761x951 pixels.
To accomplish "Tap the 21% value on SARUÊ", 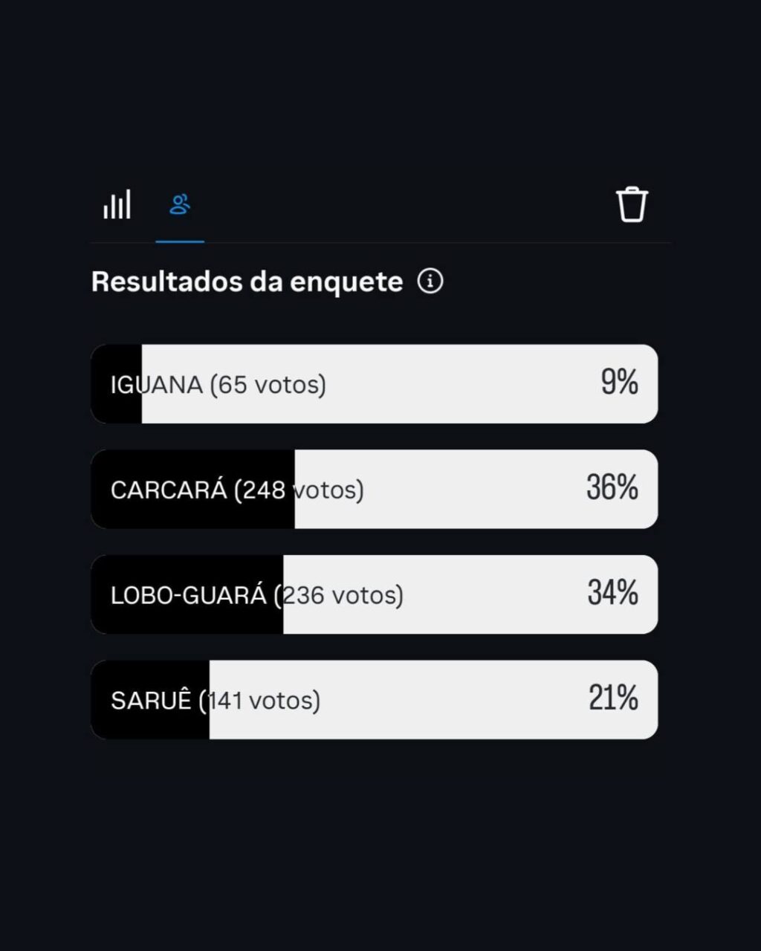I will [613, 699].
